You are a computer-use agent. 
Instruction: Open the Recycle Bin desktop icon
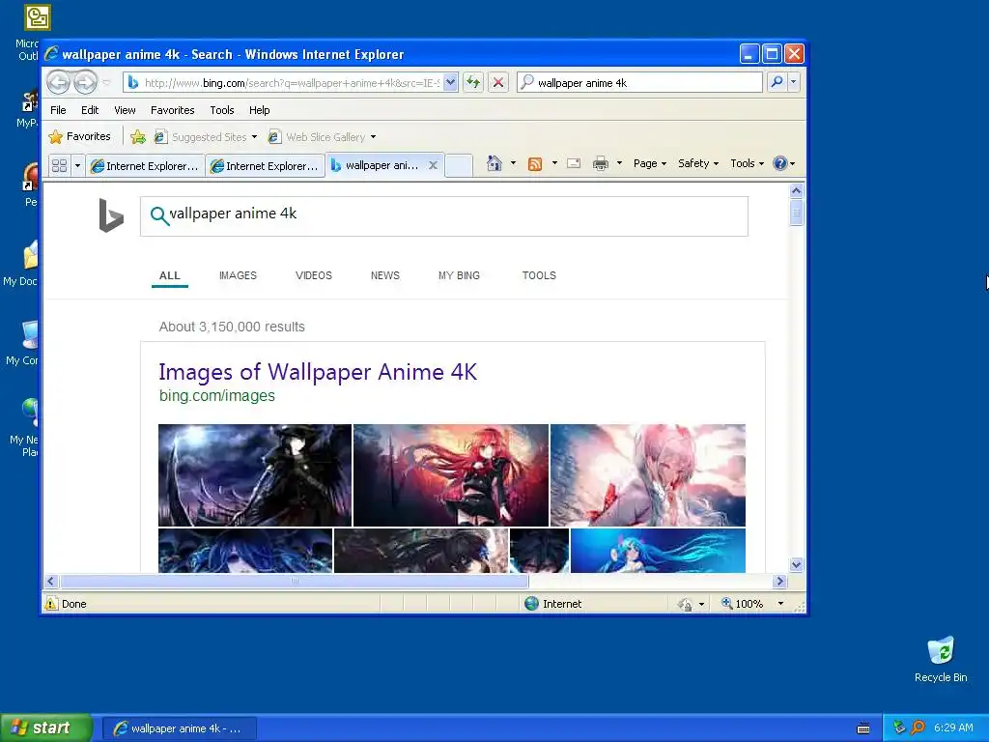[x=941, y=659]
